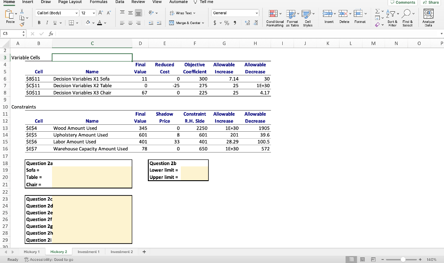Screen dimensions: 444x263
Task: Align text left
Action: pos(122,23)
